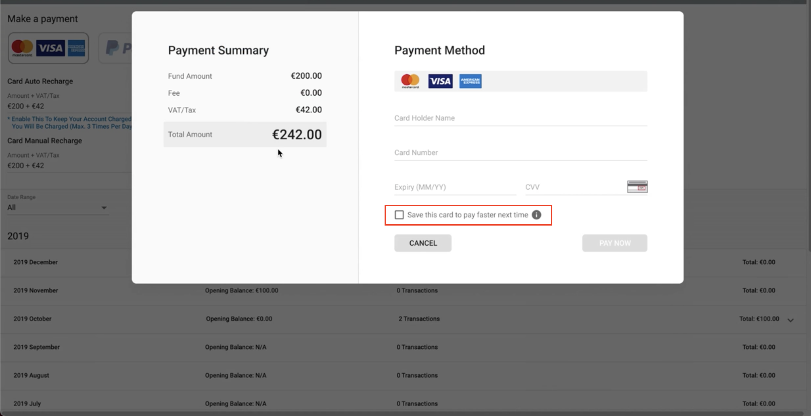Click the Cancel button
Viewport: 811px width, 416px height.
point(423,243)
